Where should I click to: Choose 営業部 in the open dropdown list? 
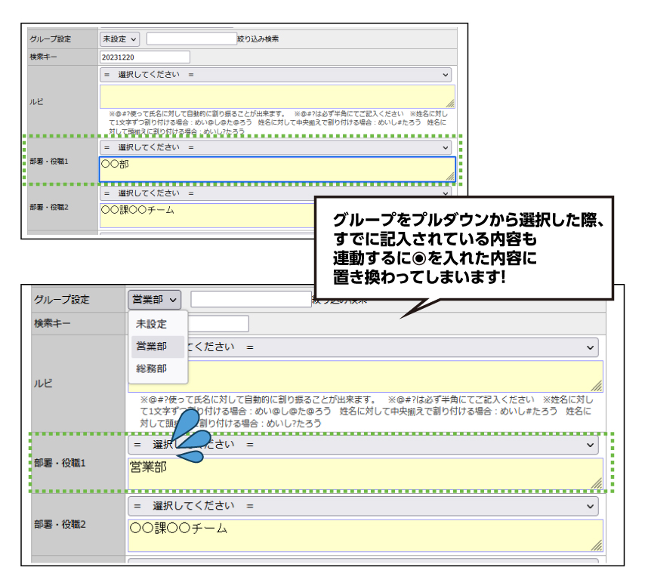[151, 347]
